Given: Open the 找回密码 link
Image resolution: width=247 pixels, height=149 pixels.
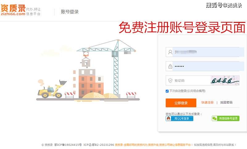Looking at the screenshot, I should click(226, 103).
